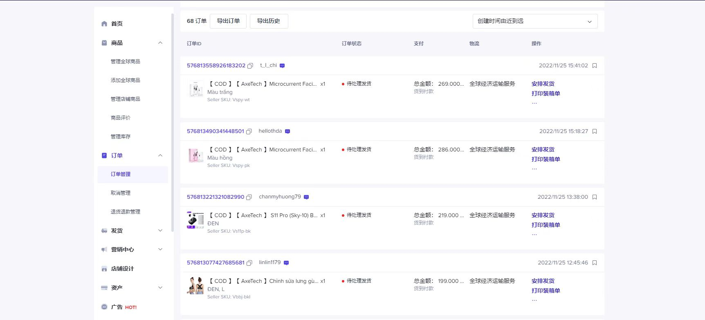Click the 店铺设计 store icon
The image size is (705, 320).
point(104,269)
